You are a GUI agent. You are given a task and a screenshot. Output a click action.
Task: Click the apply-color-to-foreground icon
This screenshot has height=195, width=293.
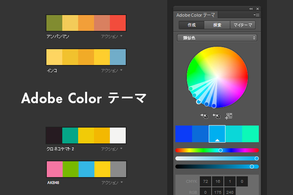click(x=216, y=116)
